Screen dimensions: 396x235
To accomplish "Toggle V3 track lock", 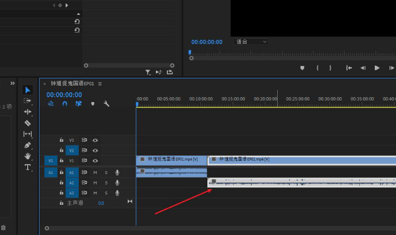I will point(61,140).
